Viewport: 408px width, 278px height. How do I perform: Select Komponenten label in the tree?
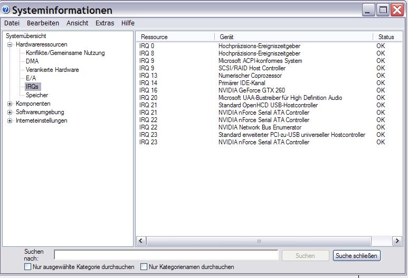[x=33, y=104]
